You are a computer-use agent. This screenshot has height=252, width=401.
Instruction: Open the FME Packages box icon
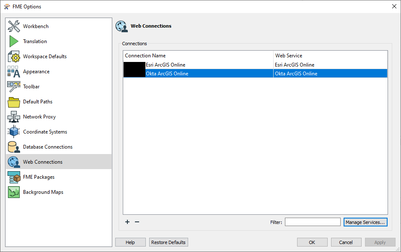point(14,177)
